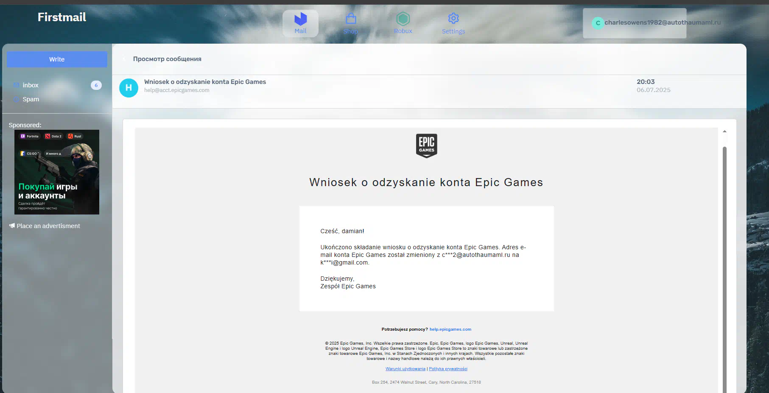Click the Epic Games logo in the email
The width and height of the screenshot is (769, 393).
(x=426, y=145)
